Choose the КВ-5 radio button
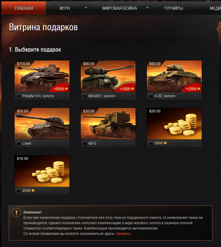The height and width of the screenshot is (247, 221). click(85, 143)
